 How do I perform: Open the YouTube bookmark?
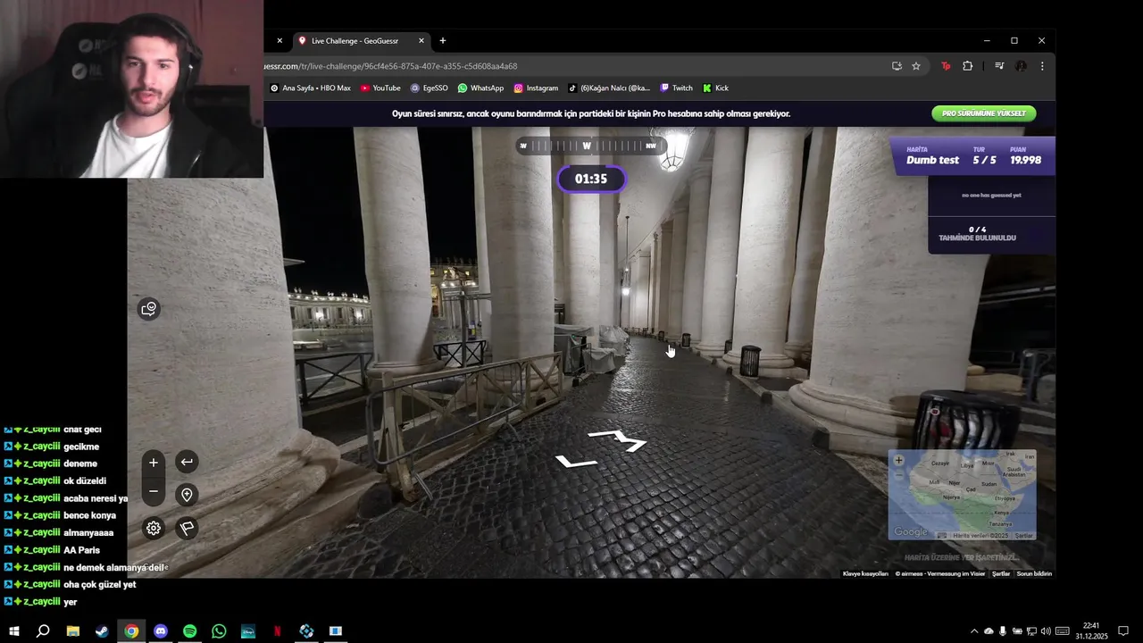tap(380, 88)
